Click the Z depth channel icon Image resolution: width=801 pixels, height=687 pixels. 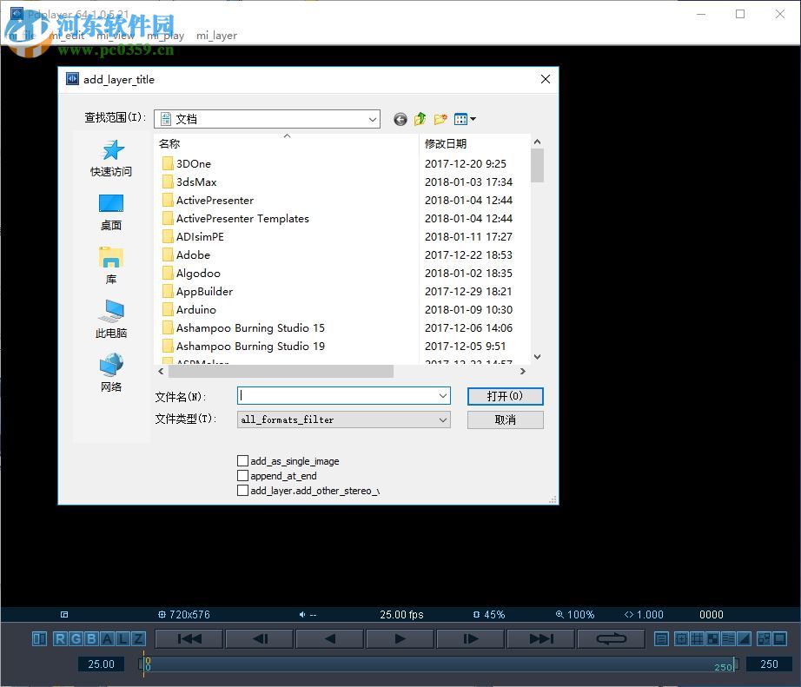[137, 638]
